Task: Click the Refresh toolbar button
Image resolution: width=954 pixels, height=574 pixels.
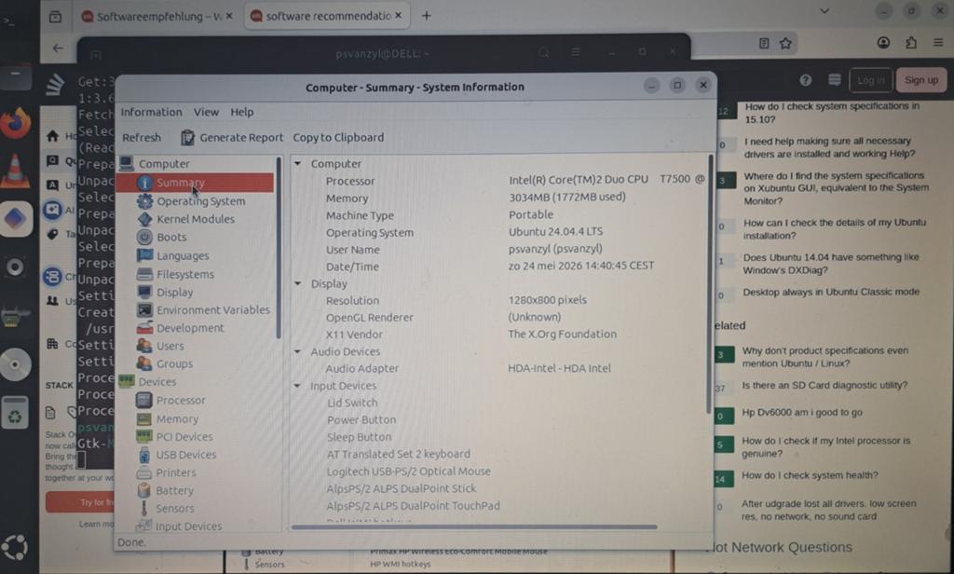Action: pos(142,138)
